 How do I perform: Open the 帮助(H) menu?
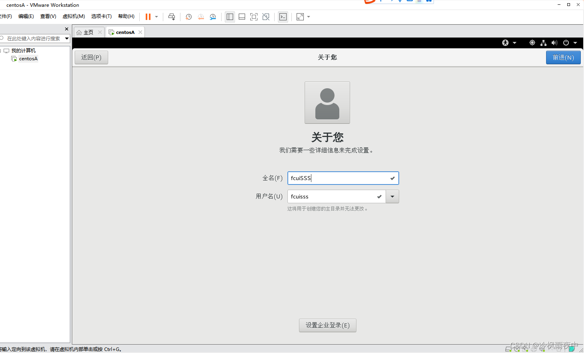point(126,16)
